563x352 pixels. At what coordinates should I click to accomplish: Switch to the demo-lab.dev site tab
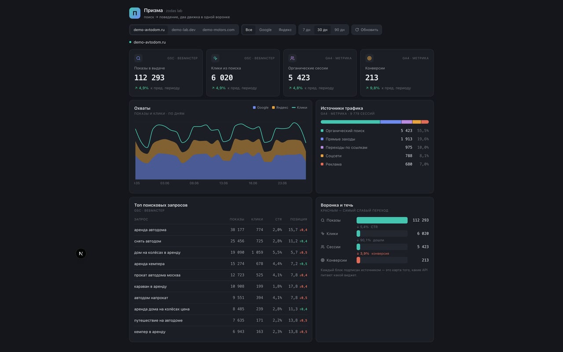pyautogui.click(x=183, y=30)
